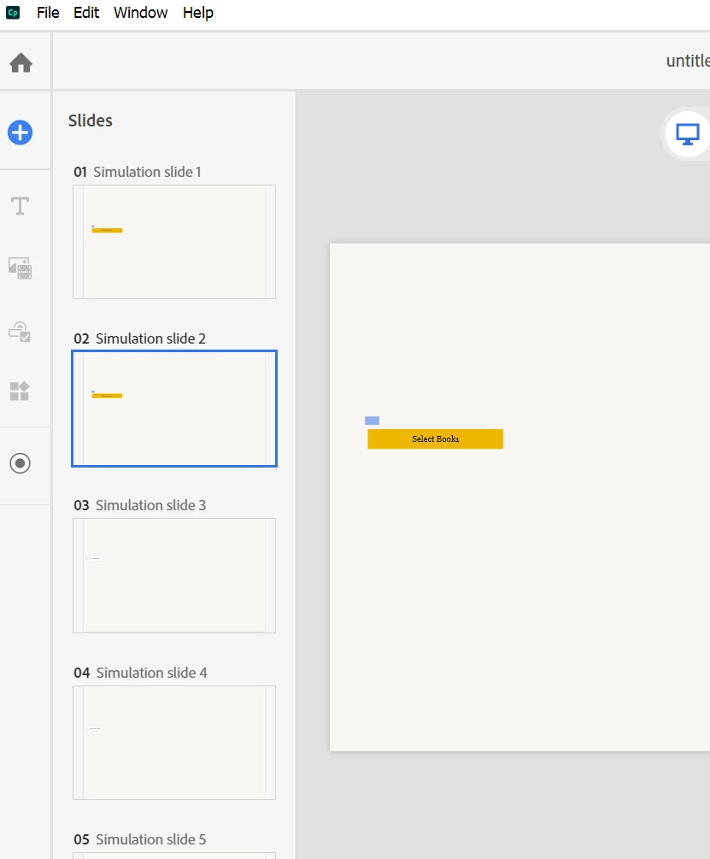The image size is (710, 859).
Task: Open the Media insert icon
Action: point(21,268)
